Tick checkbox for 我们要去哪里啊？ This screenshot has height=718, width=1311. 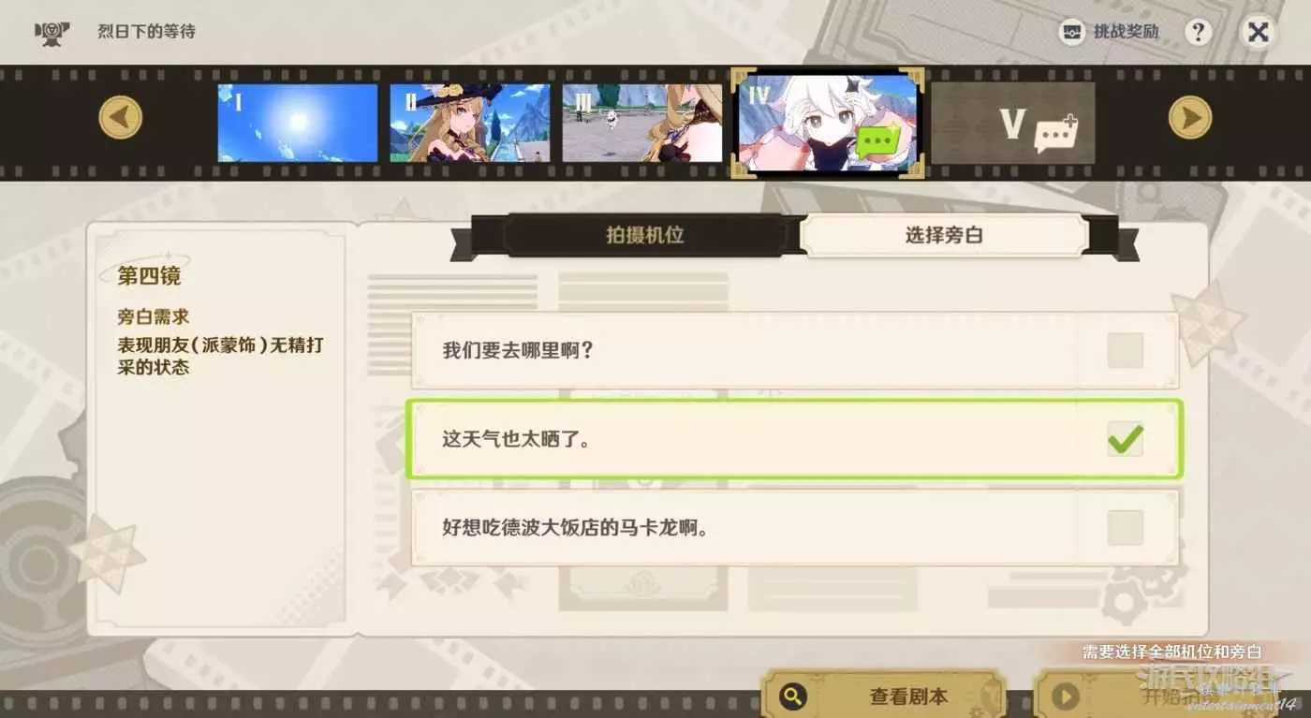point(1125,351)
